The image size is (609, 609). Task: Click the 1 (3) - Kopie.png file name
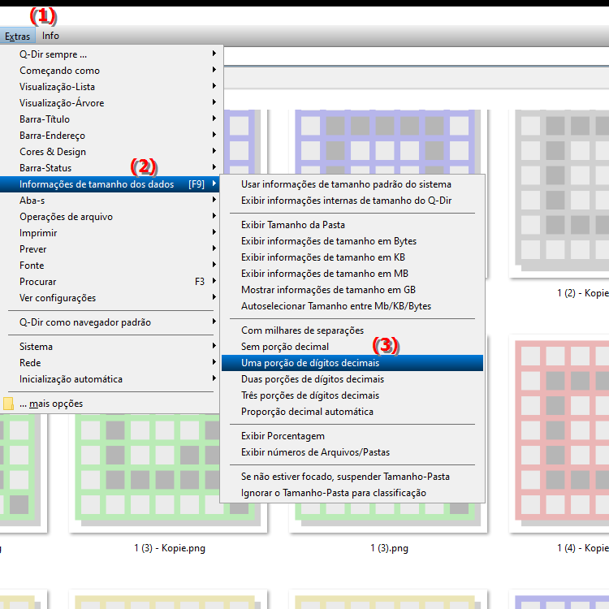coord(170,548)
